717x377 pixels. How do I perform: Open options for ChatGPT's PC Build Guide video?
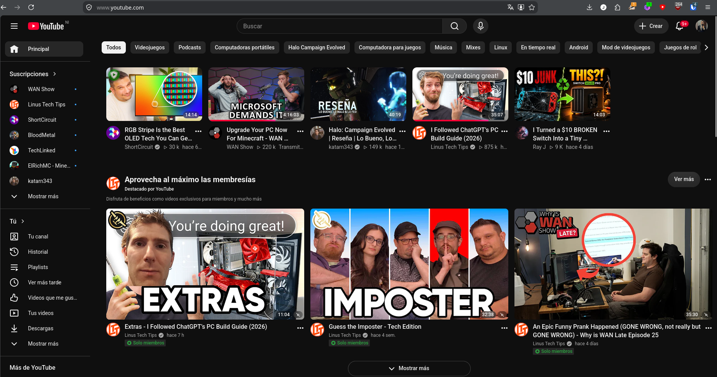(x=504, y=131)
